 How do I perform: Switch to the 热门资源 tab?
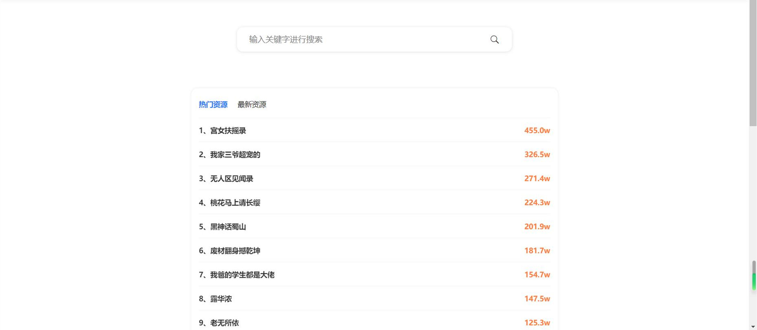(213, 105)
